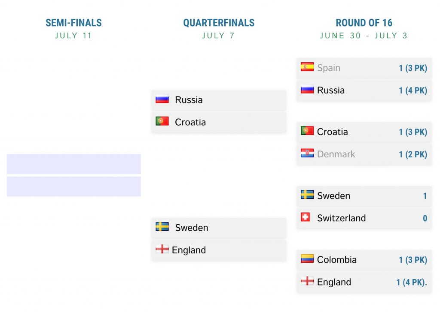Click the bottom empty semi-final slot
Image resolution: width=440 pixels, height=316 pixels.
coord(73,187)
